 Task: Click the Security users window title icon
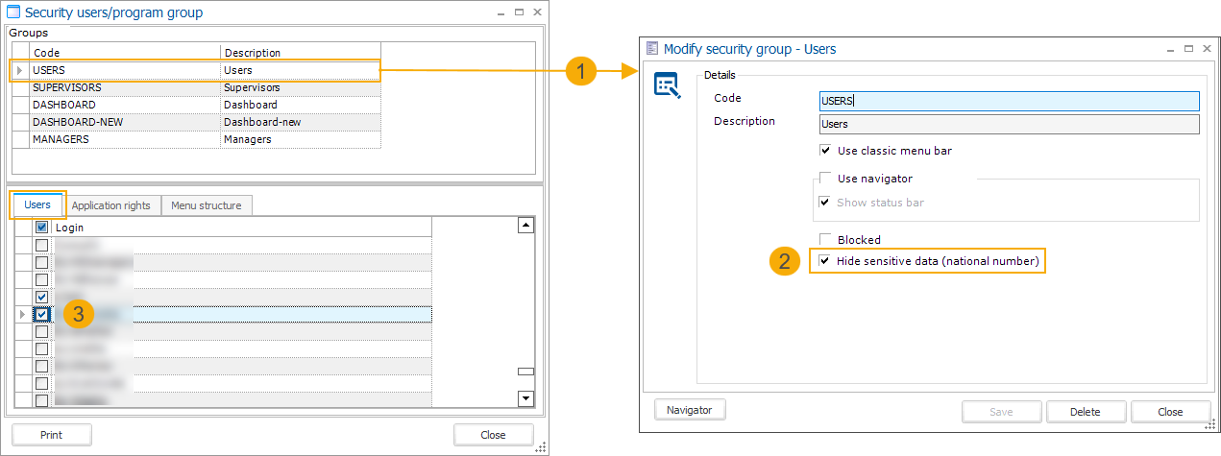pyautogui.click(x=13, y=12)
